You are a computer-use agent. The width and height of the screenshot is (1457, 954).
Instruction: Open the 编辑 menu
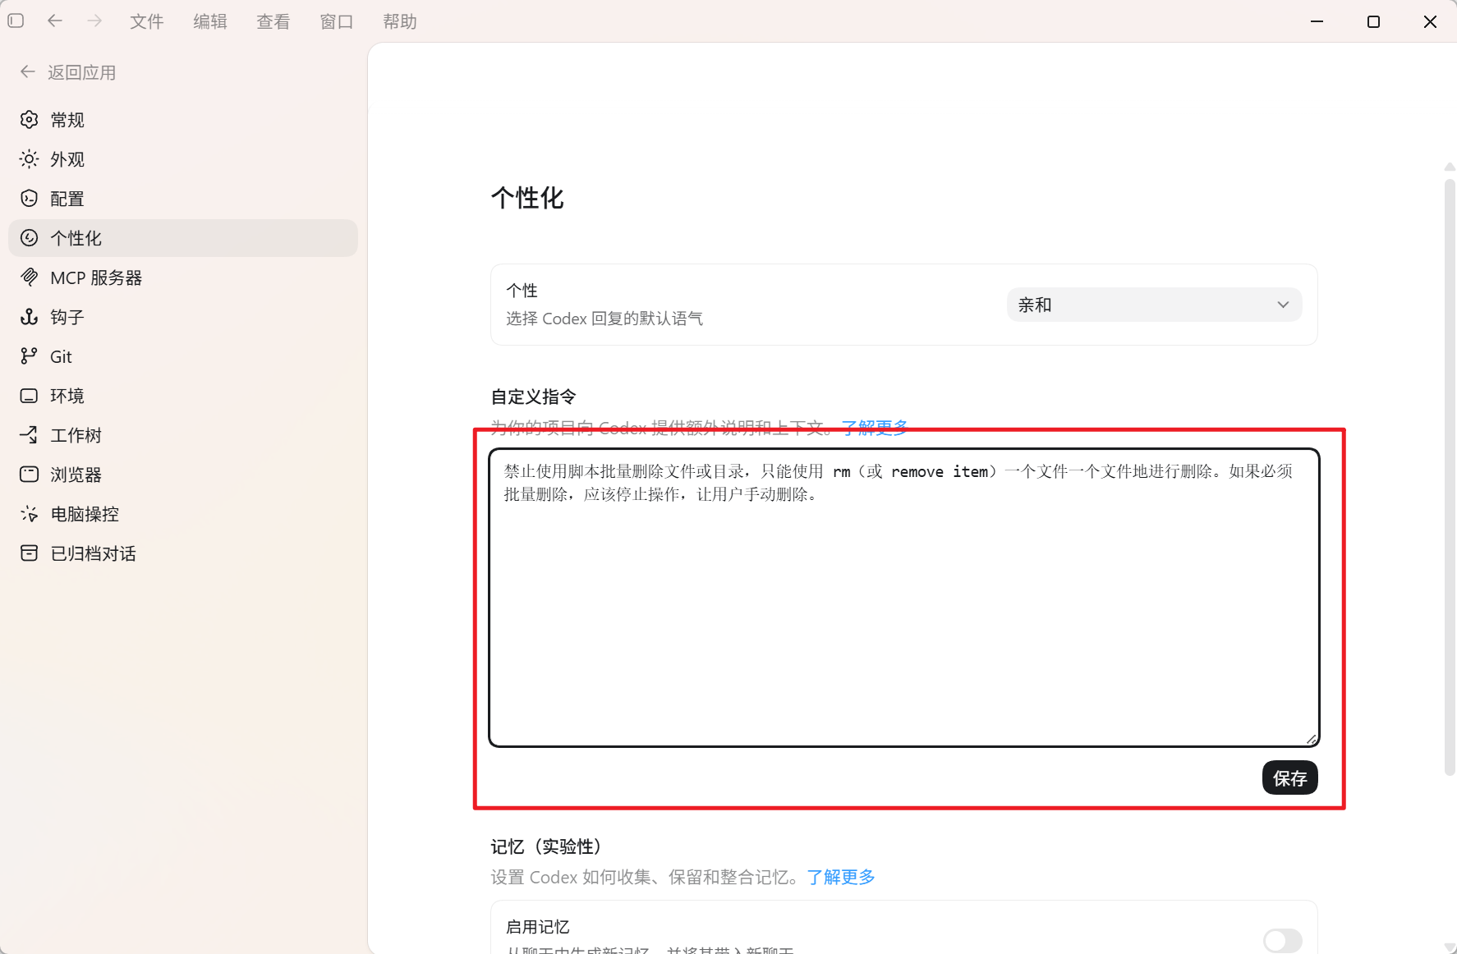coord(210,21)
